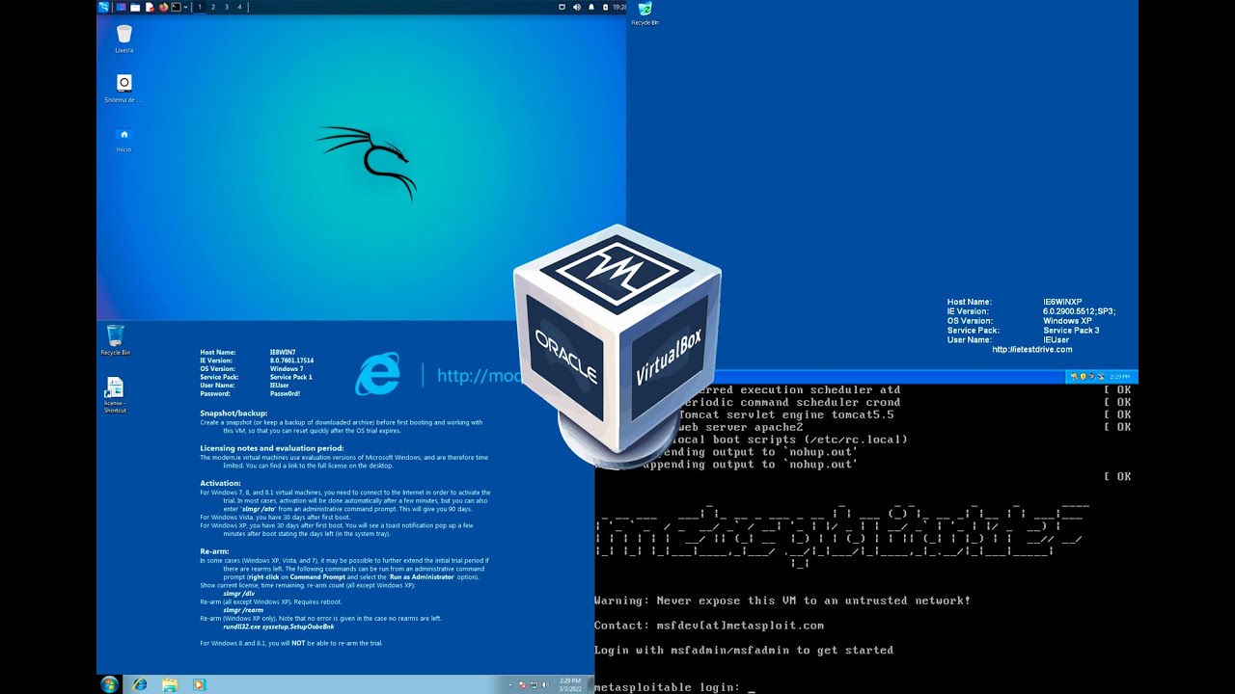Open the Kali applications menu icon
Image resolution: width=1235 pixels, height=694 pixels.
[x=103, y=7]
